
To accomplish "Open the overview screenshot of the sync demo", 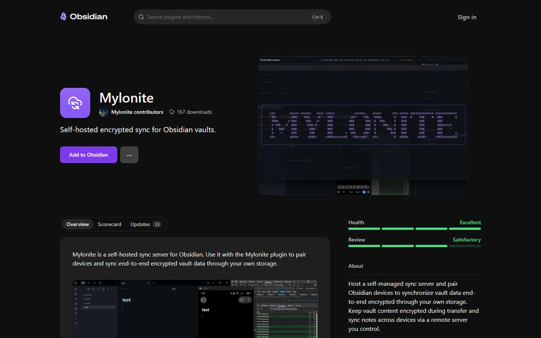I will [x=195, y=309].
